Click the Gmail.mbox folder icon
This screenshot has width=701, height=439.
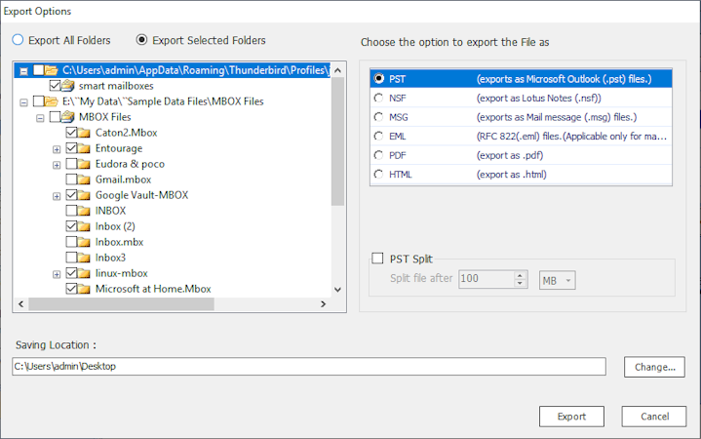(x=84, y=180)
